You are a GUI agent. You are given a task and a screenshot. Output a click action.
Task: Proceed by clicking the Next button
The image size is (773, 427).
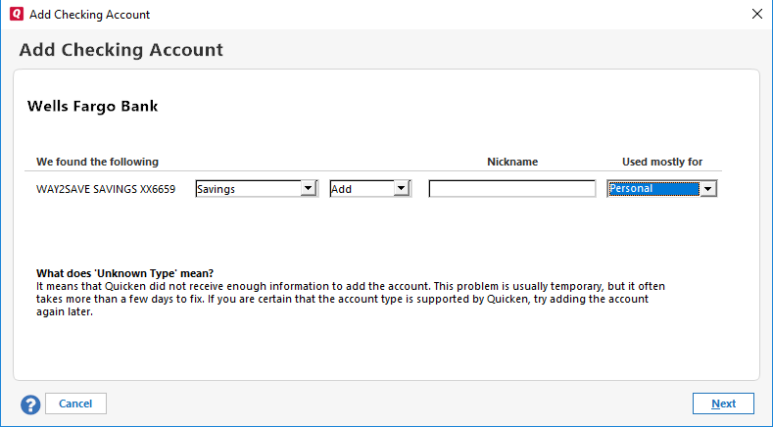pyautogui.click(x=723, y=403)
